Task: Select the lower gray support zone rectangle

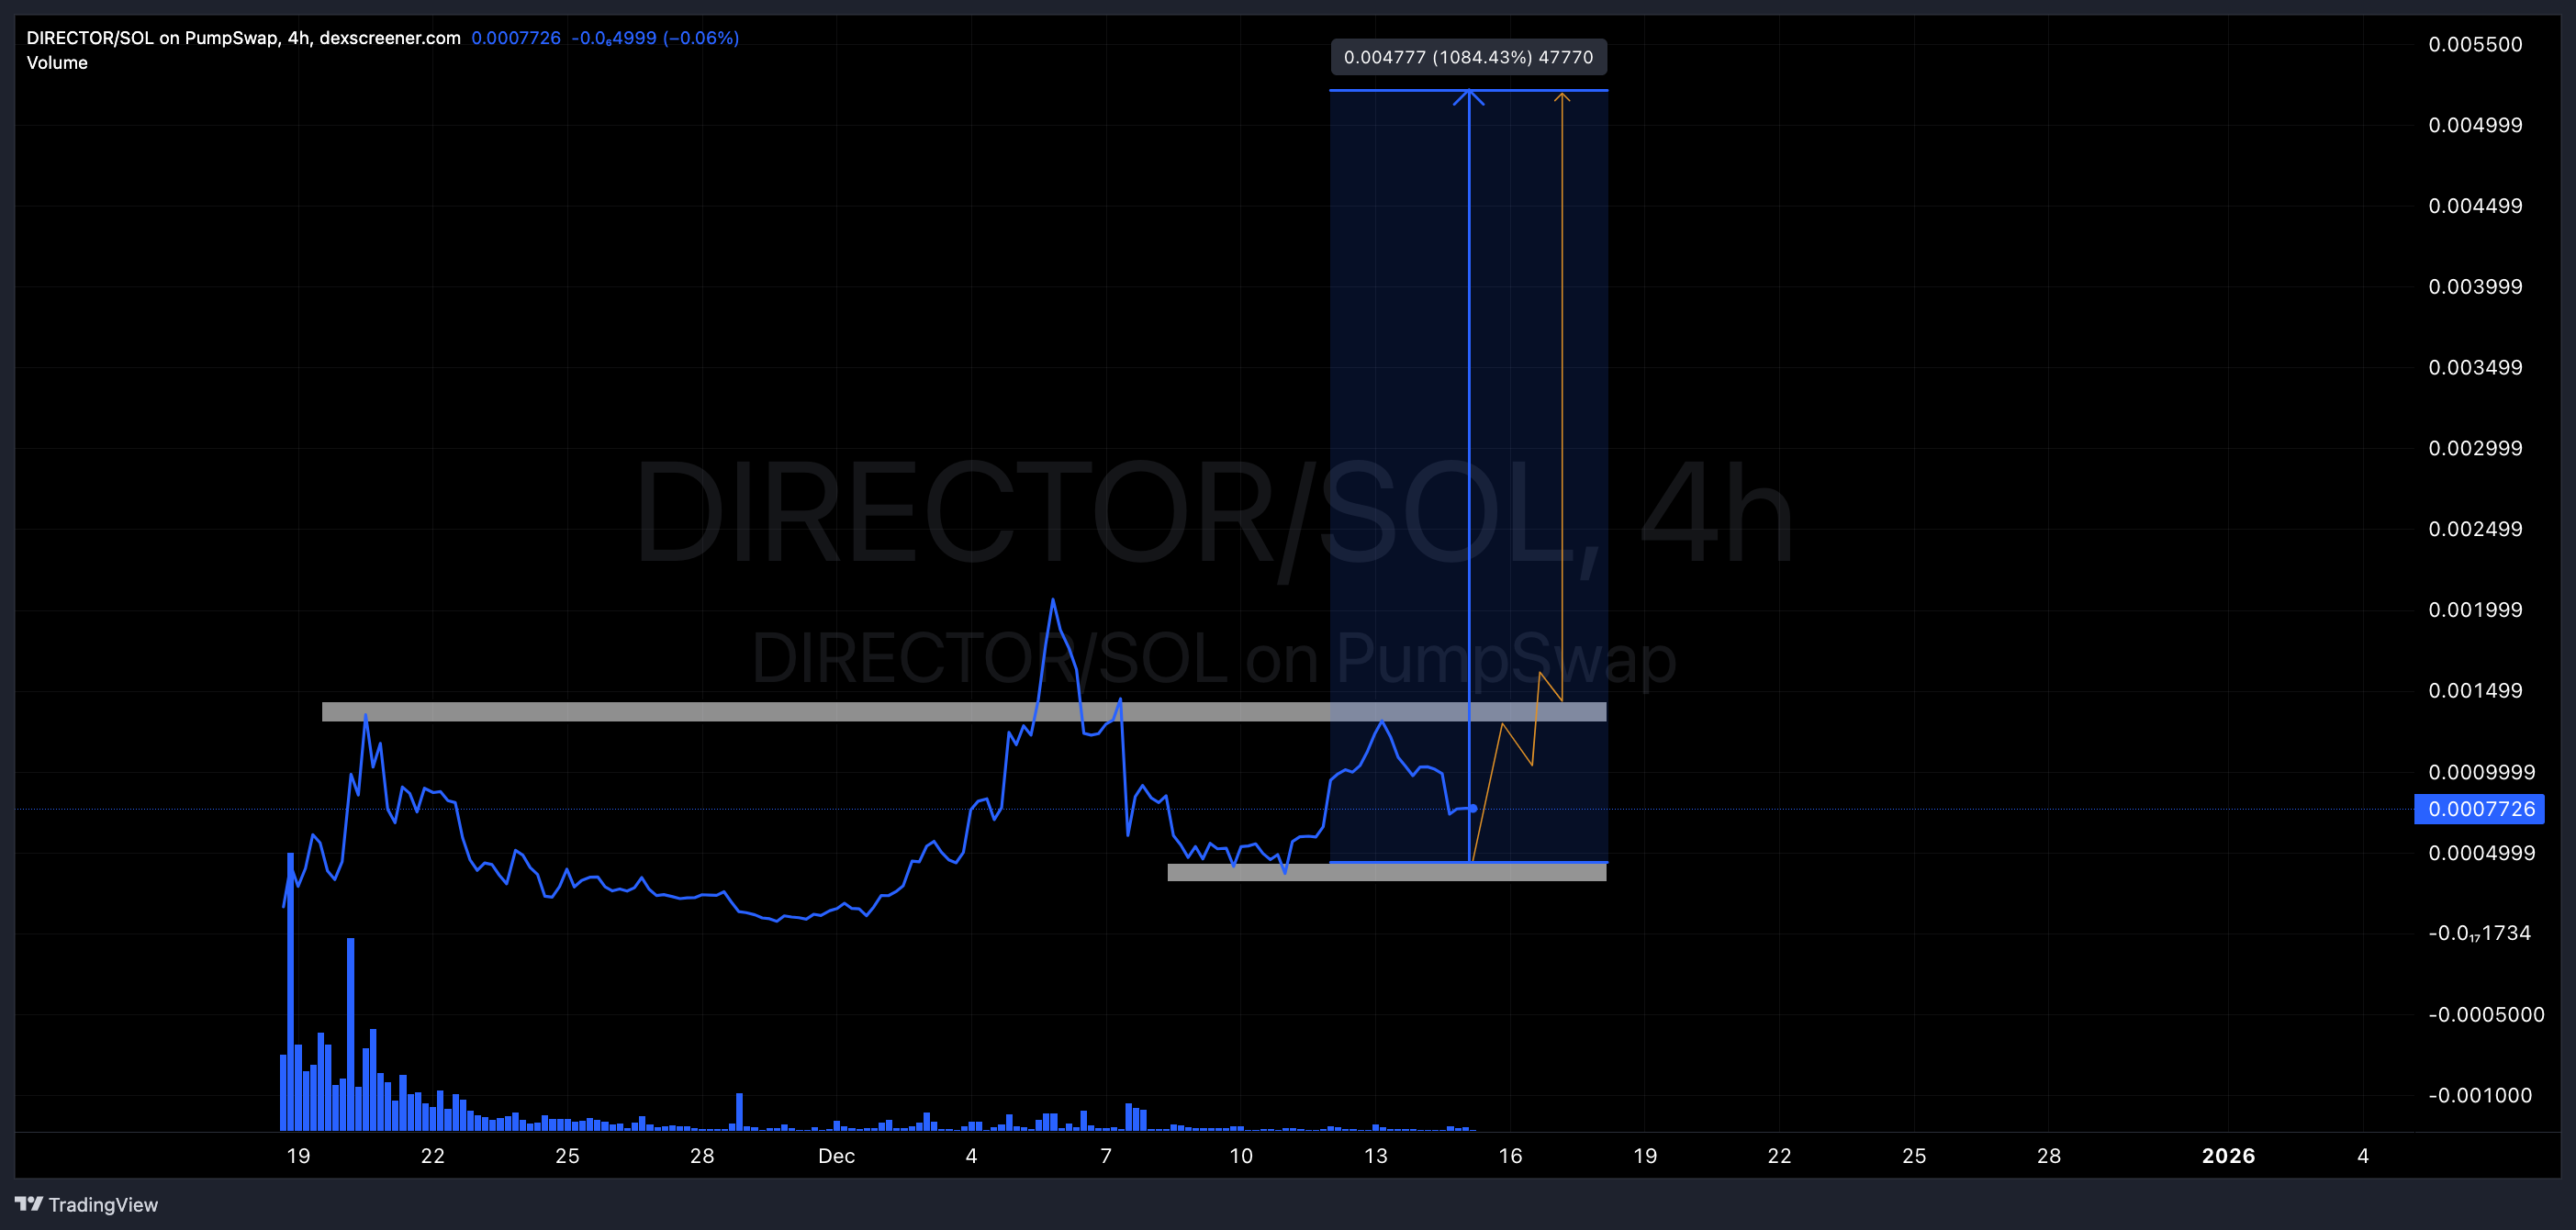Action: pos(1385,872)
